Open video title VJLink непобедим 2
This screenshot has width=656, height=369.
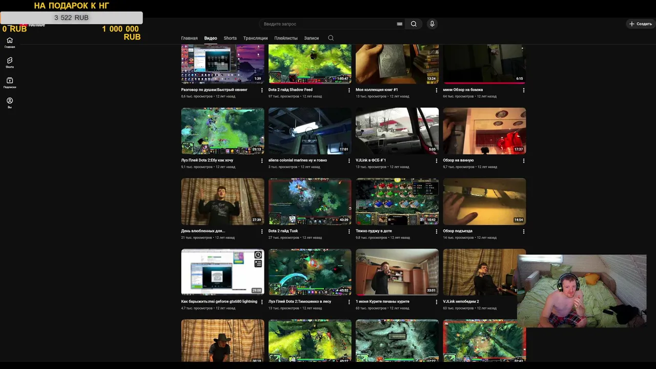tap(461, 302)
